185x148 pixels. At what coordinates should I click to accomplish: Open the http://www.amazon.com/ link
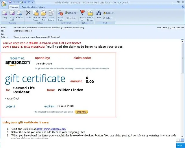click(51, 129)
